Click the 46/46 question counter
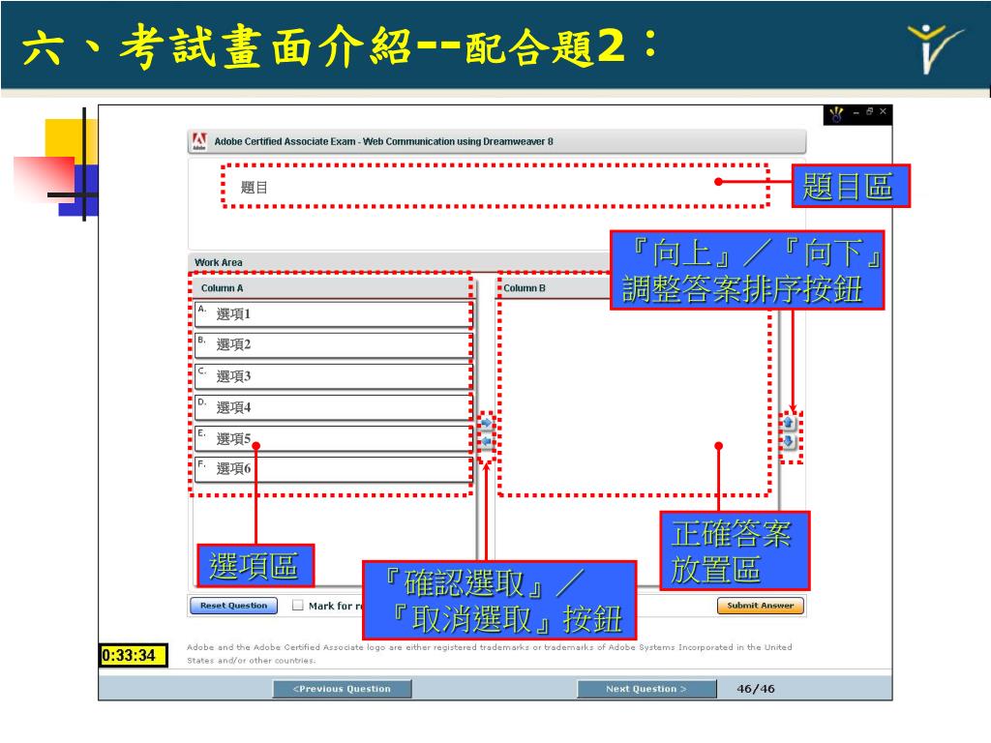The width and height of the screenshot is (991, 743). pos(755,689)
